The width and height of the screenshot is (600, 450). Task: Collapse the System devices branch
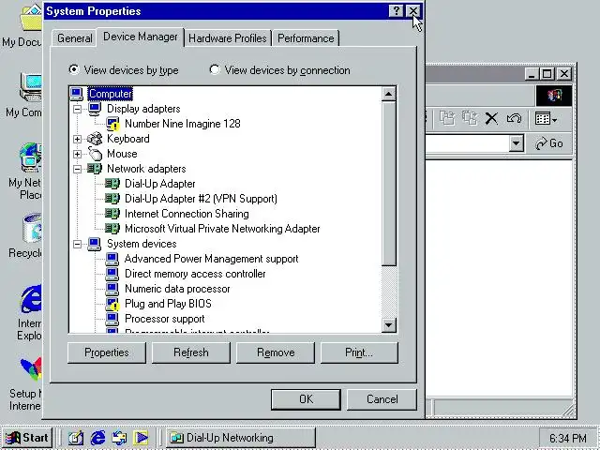(77, 244)
